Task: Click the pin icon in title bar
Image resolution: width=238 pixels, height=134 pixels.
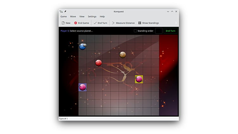Action: point(65,11)
